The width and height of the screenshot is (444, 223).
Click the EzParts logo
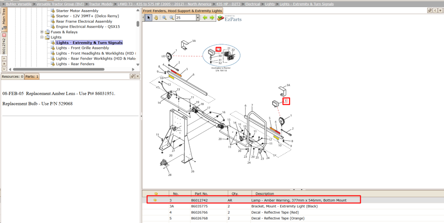point(230,18)
